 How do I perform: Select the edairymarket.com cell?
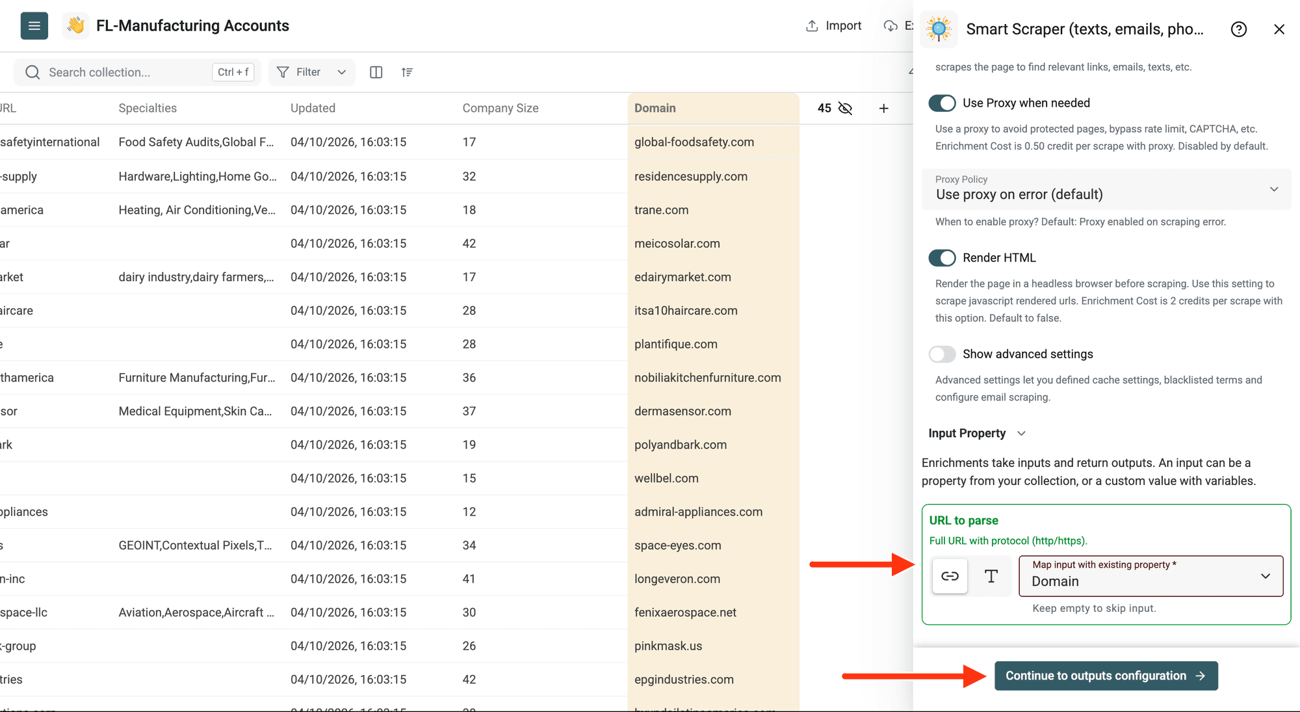713,277
